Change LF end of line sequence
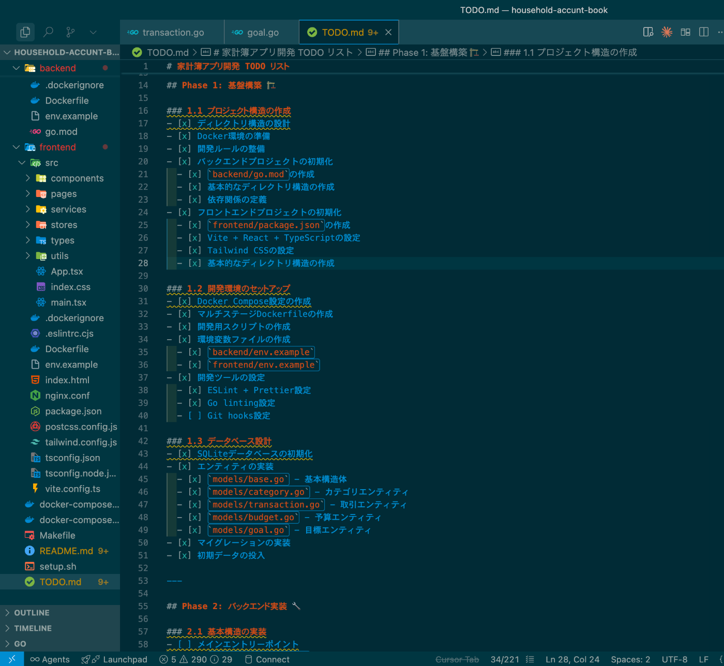This screenshot has height=666, width=724. pos(704,659)
